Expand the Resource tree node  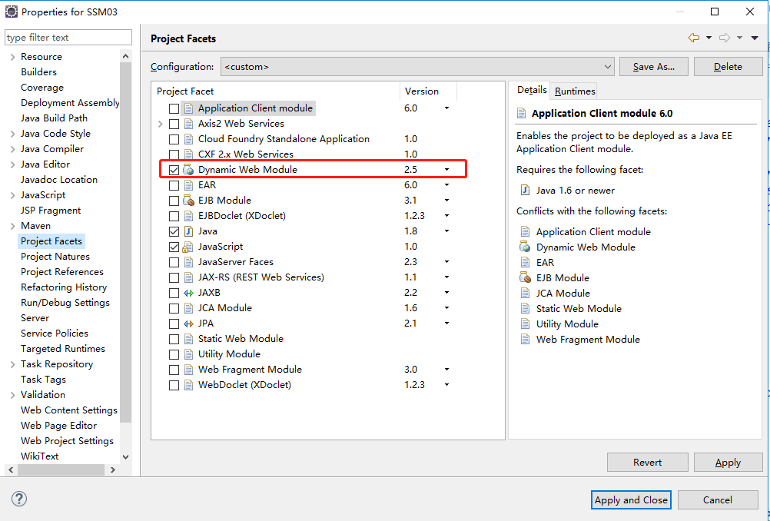point(12,57)
